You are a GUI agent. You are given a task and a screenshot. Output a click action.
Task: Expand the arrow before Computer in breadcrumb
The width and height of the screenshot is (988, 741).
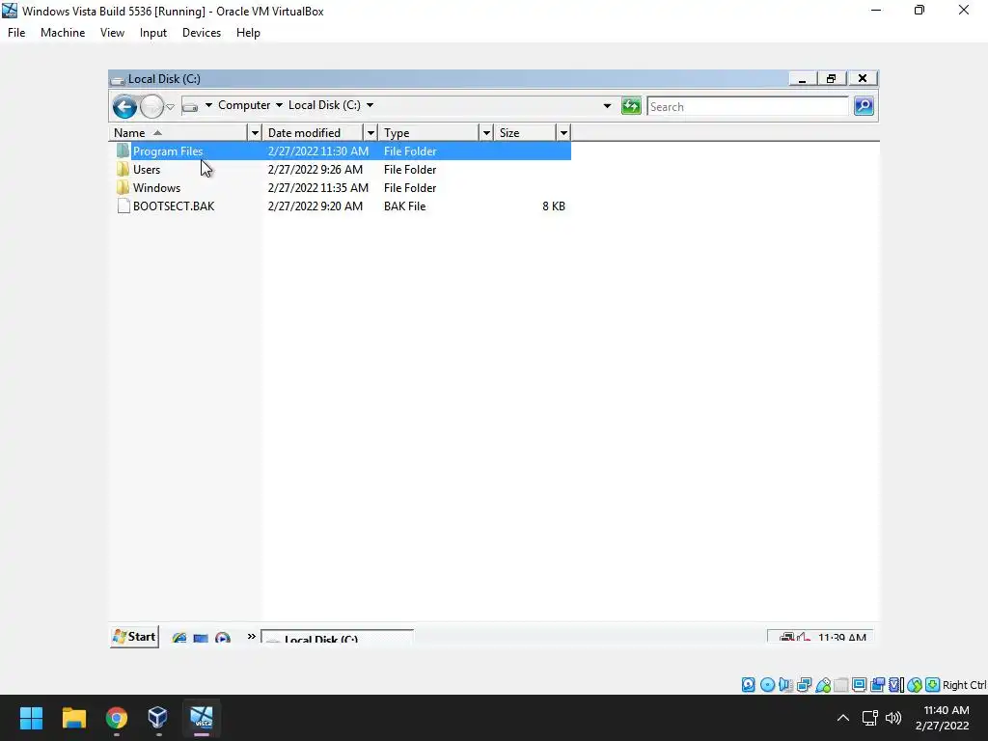coord(208,105)
